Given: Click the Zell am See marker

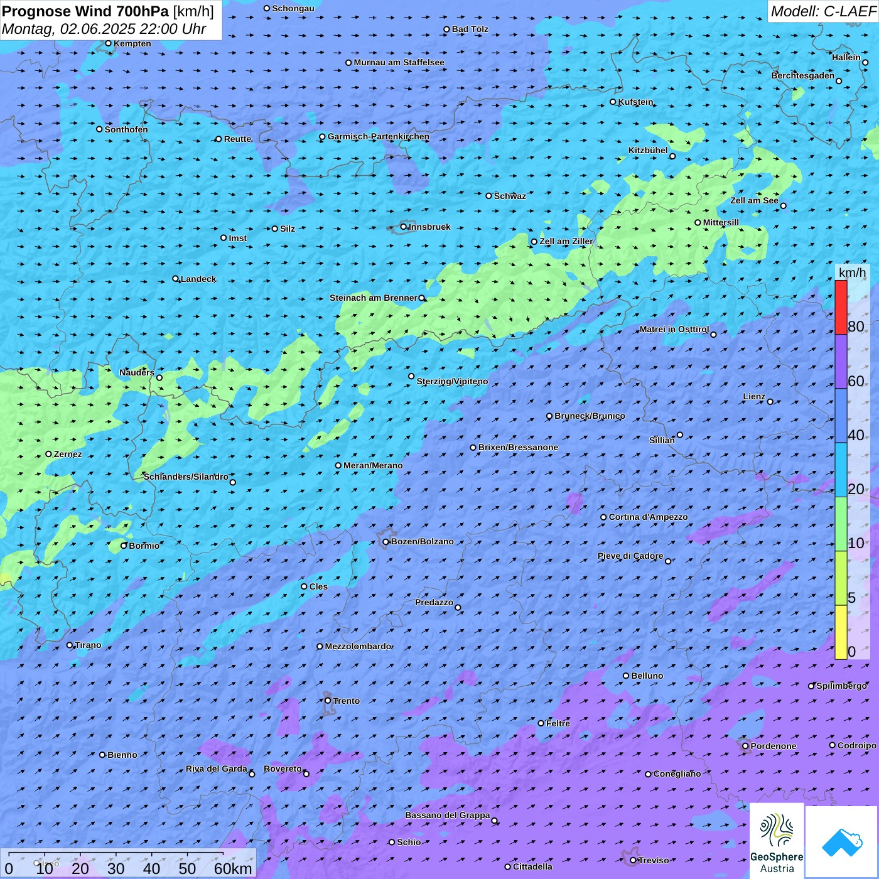Looking at the screenshot, I should [783, 206].
